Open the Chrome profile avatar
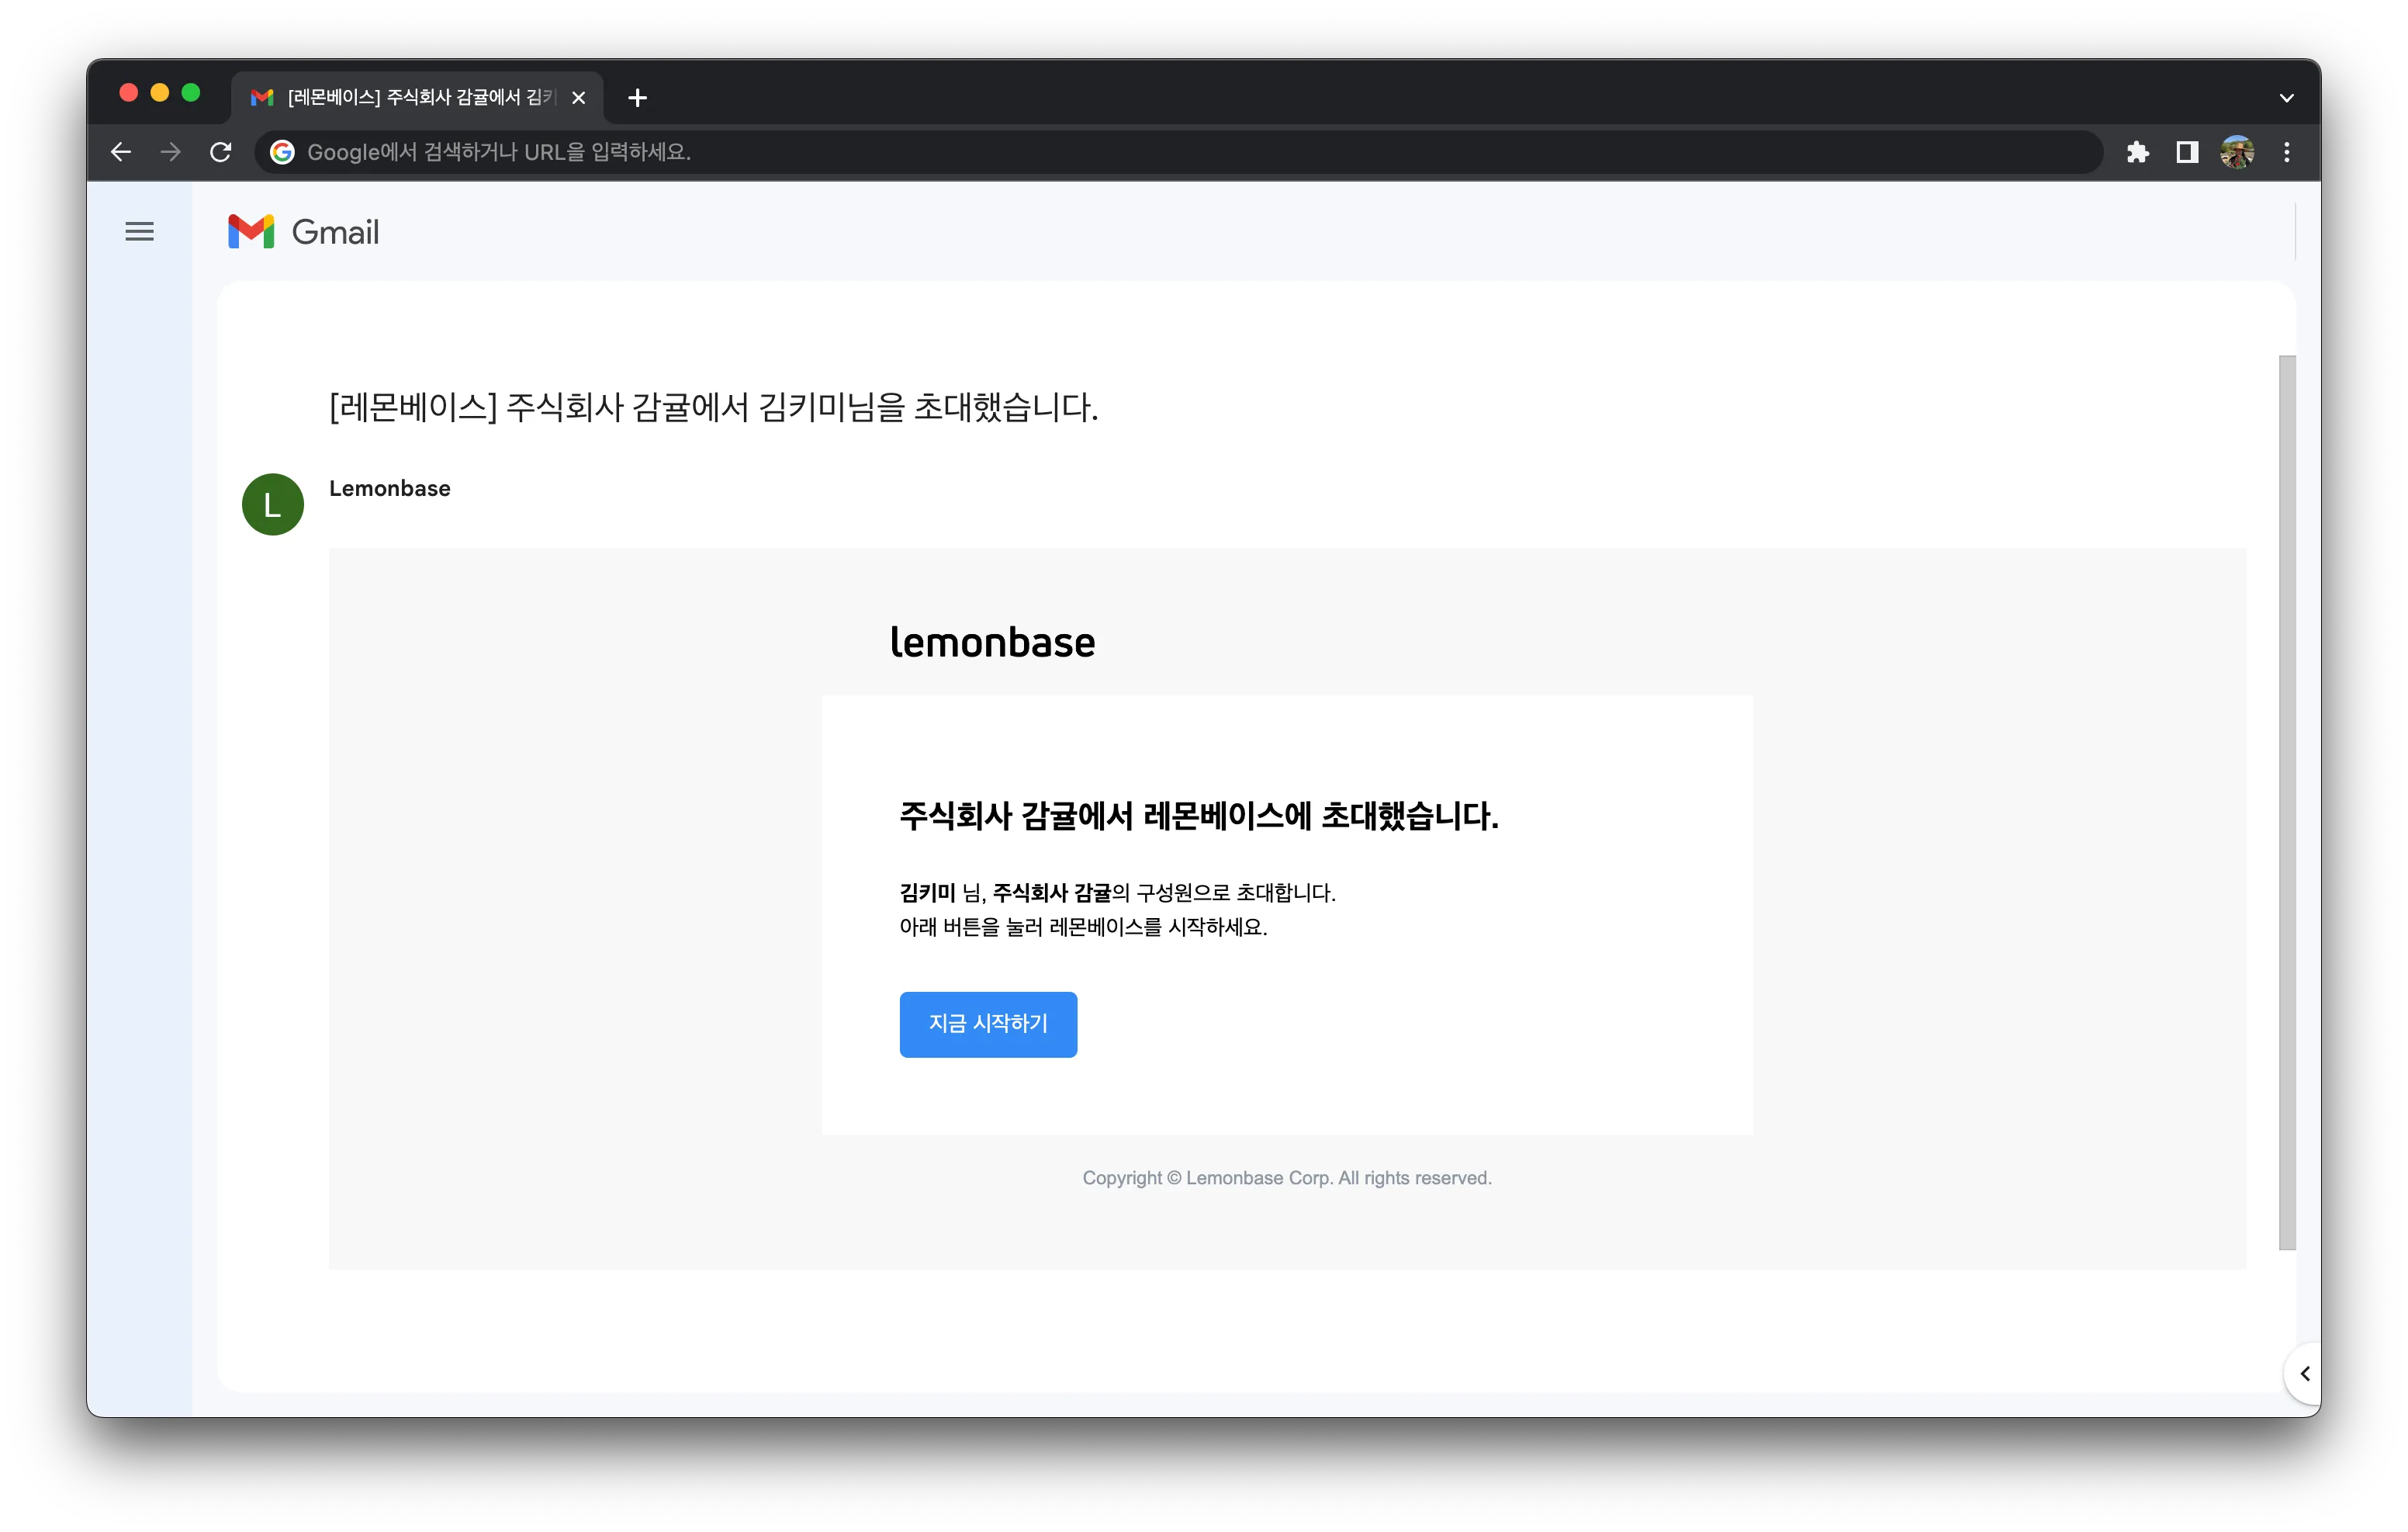This screenshot has width=2408, height=1532. point(2237,152)
